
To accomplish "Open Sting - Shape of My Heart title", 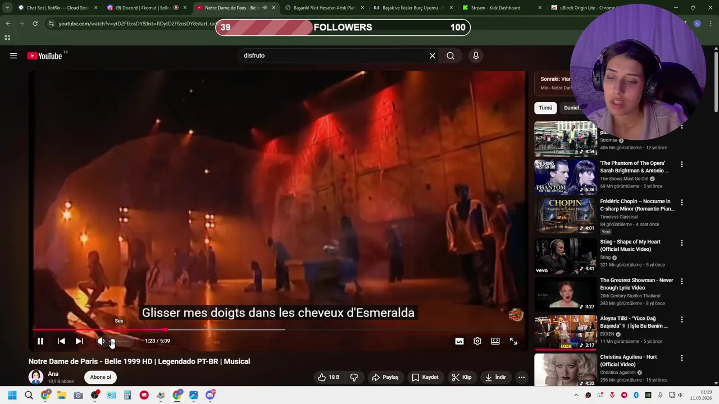I will click(630, 245).
